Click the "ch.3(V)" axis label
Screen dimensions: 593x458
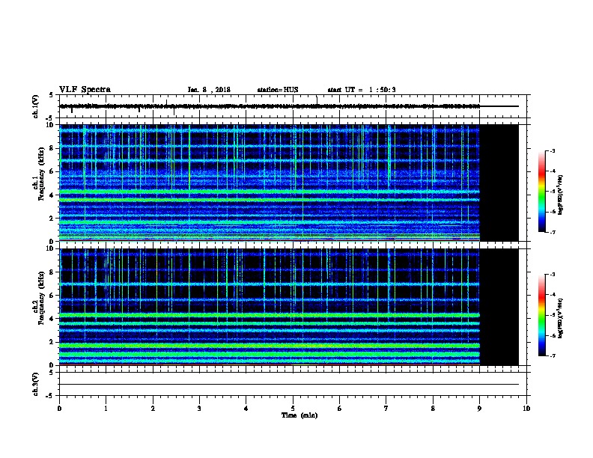(35, 385)
